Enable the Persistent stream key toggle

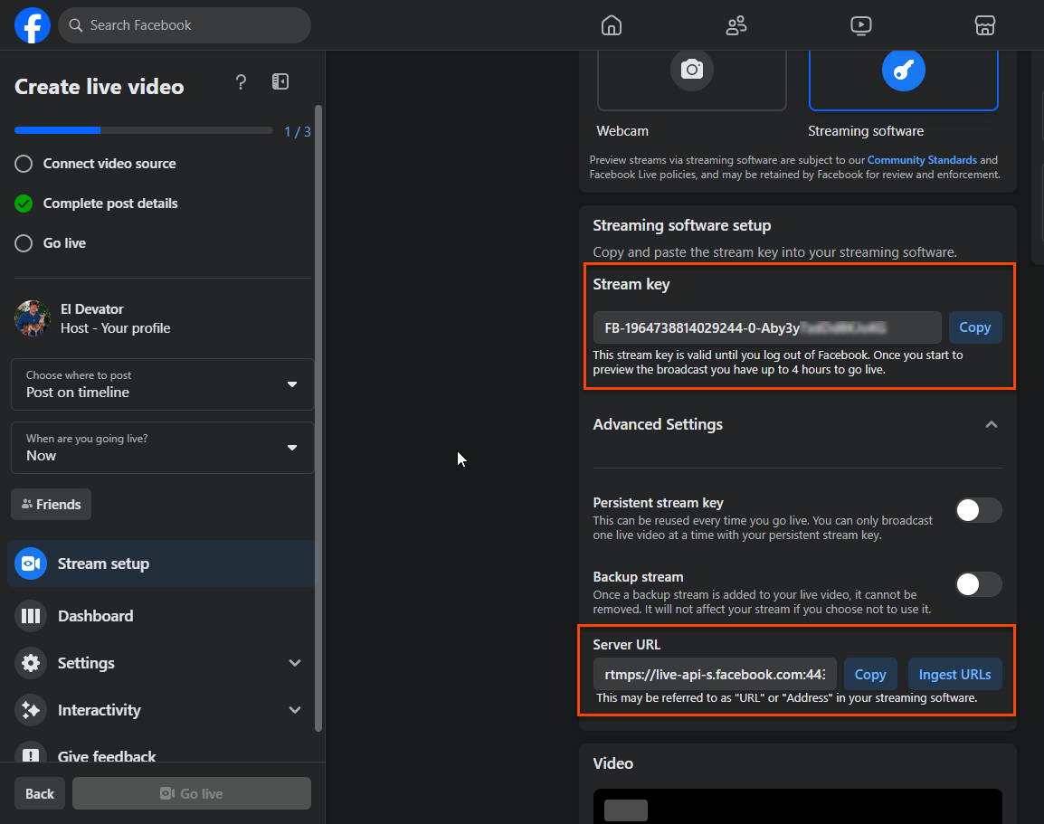pos(978,510)
